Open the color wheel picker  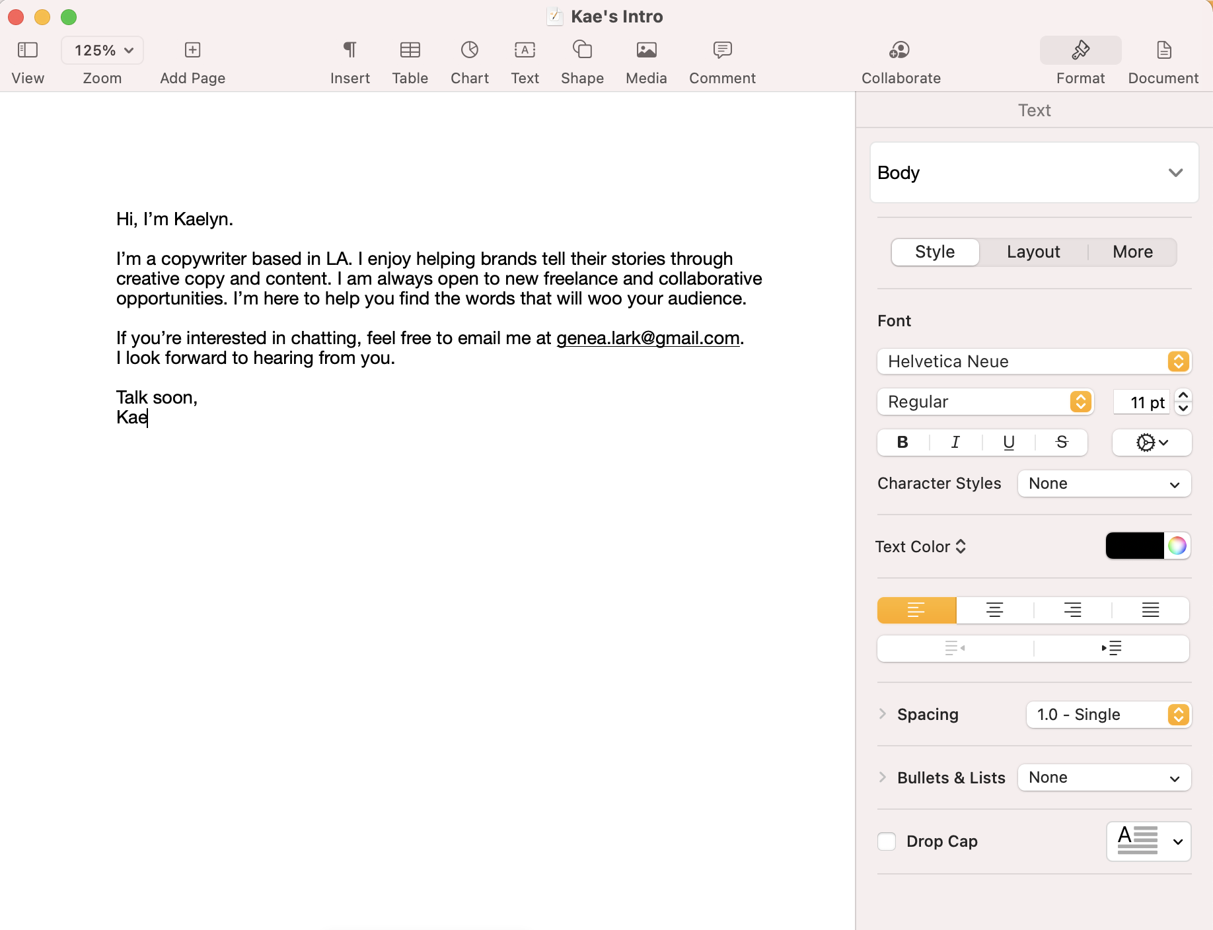(x=1177, y=546)
